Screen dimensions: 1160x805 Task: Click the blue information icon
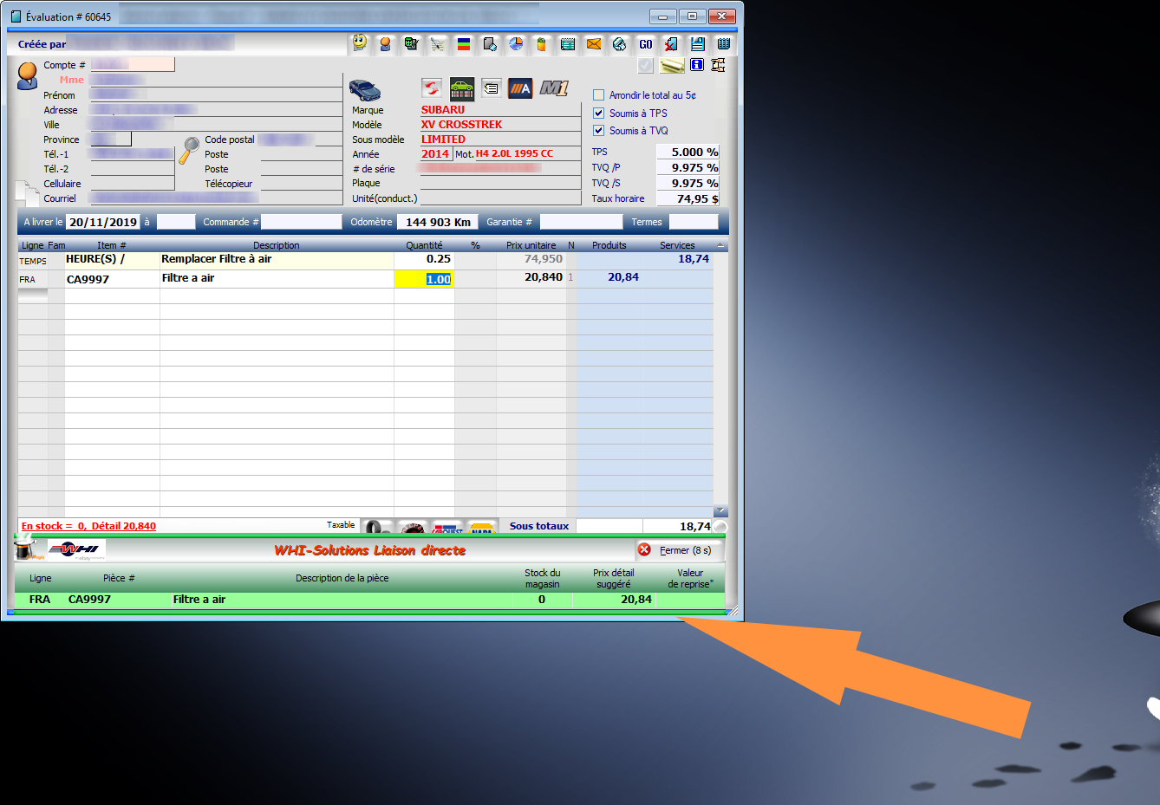tap(696, 65)
